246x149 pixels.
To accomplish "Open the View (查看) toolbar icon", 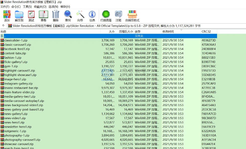I will (43, 16).
